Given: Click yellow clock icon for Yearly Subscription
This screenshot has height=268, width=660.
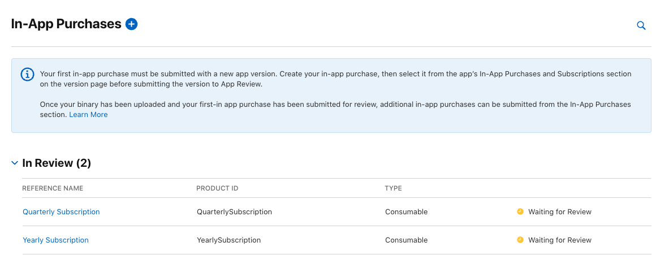Looking at the screenshot, I should tap(520, 240).
